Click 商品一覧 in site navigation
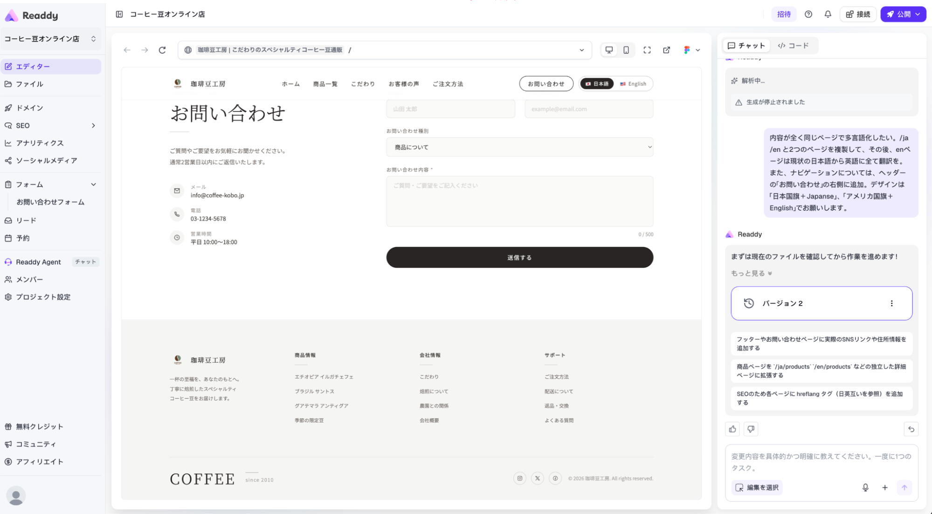The width and height of the screenshot is (932, 514). (325, 84)
